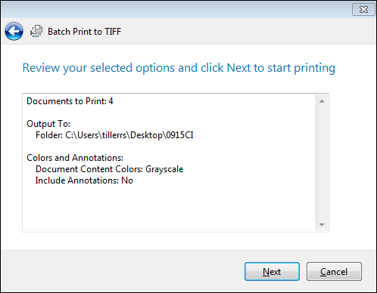Screen dimensions: 377x293
Task: Click the Folder path line ending 0915CI
Action: pyautogui.click(x=114, y=135)
